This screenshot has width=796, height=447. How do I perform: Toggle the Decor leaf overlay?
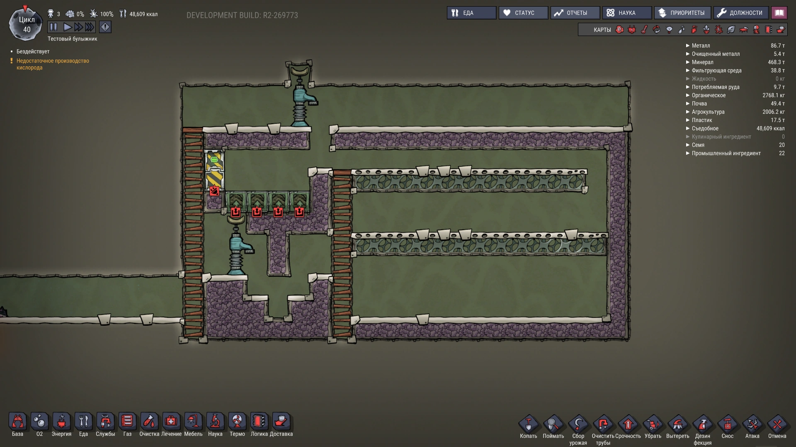(731, 30)
